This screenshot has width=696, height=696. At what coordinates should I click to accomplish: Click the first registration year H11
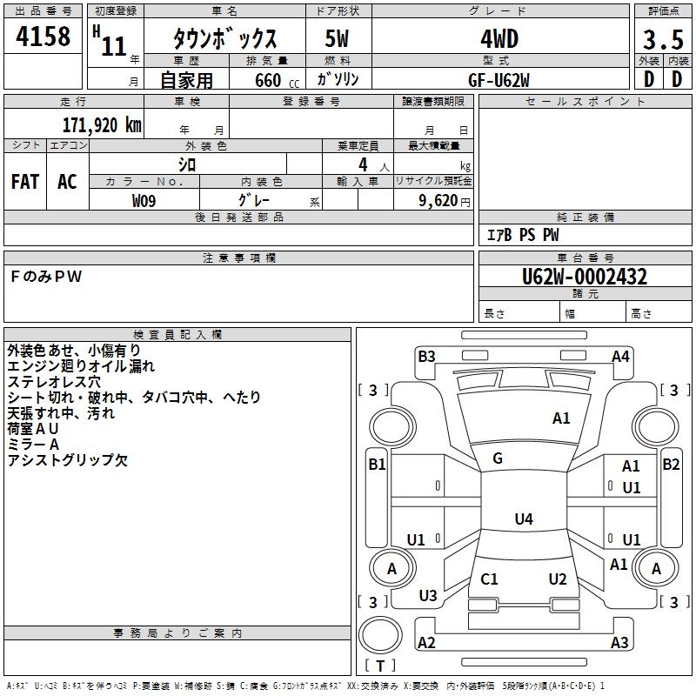110,41
